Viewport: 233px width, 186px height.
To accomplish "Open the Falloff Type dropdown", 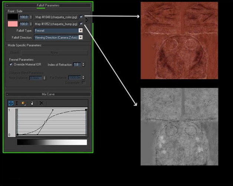I will [x=81, y=30].
